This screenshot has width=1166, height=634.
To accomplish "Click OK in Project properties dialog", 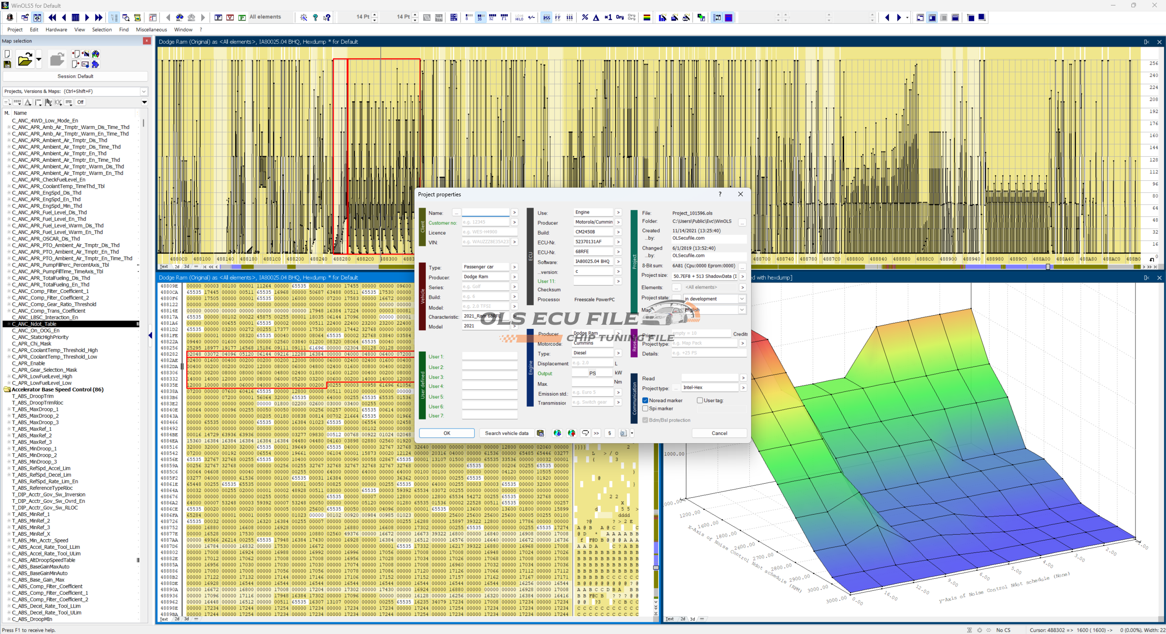I will tap(446, 433).
